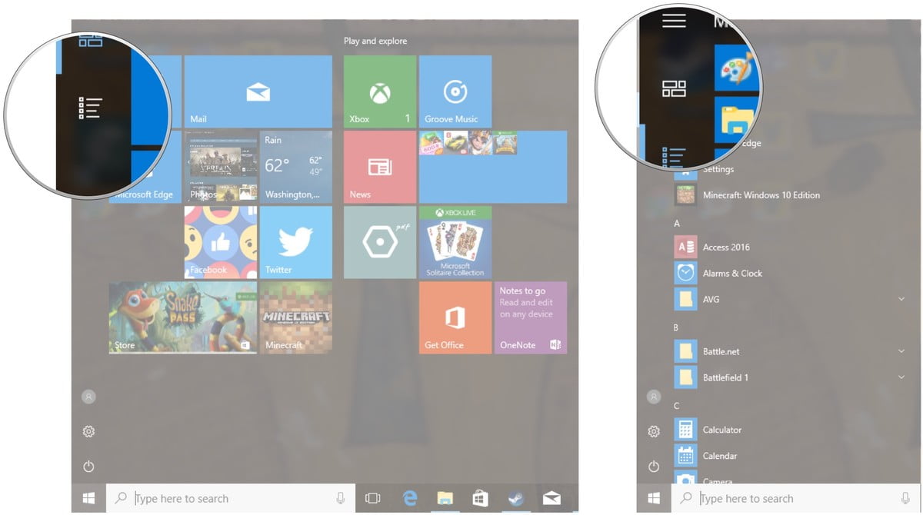Open the Xbox tile
This screenshot has height=515, width=923.
pyautogui.click(x=379, y=91)
